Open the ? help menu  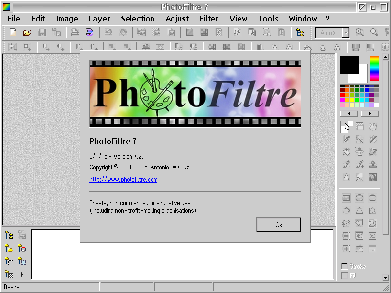click(327, 19)
